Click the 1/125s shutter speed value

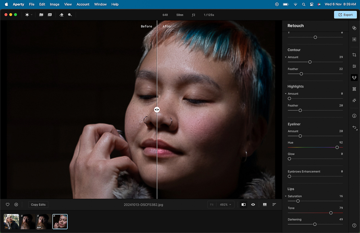pyautogui.click(x=209, y=15)
